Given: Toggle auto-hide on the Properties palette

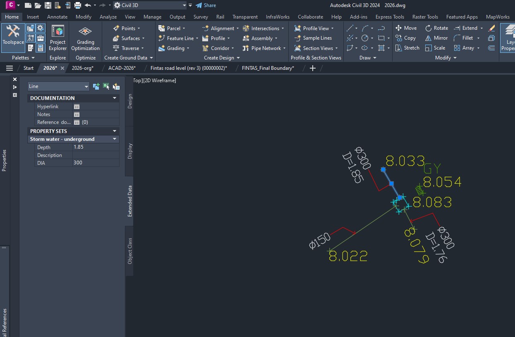Looking at the screenshot, I should pyautogui.click(x=15, y=87).
